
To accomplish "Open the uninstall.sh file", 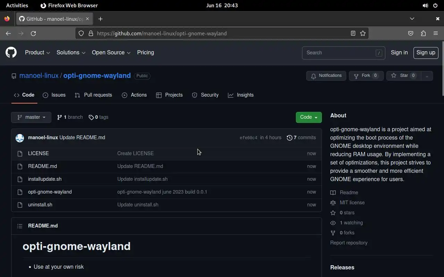I will click(x=40, y=205).
